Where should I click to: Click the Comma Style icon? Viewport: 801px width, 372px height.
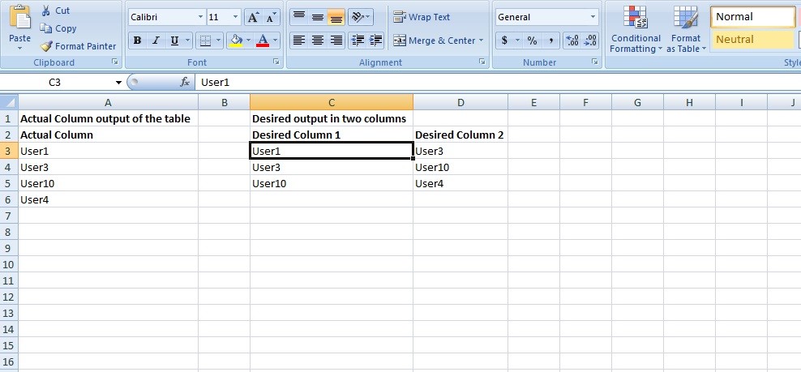click(551, 41)
